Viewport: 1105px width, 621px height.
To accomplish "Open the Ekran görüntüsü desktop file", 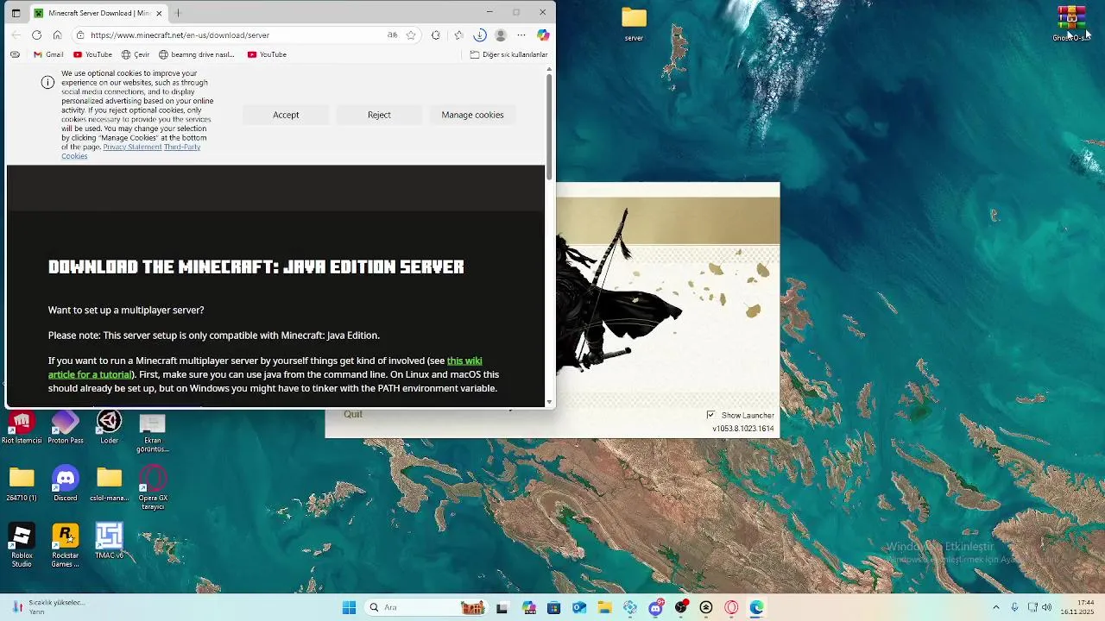I will [x=153, y=432].
